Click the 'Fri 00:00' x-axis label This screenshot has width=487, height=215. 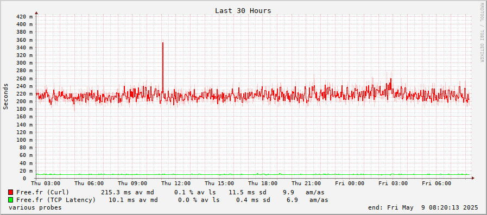coord(350,184)
